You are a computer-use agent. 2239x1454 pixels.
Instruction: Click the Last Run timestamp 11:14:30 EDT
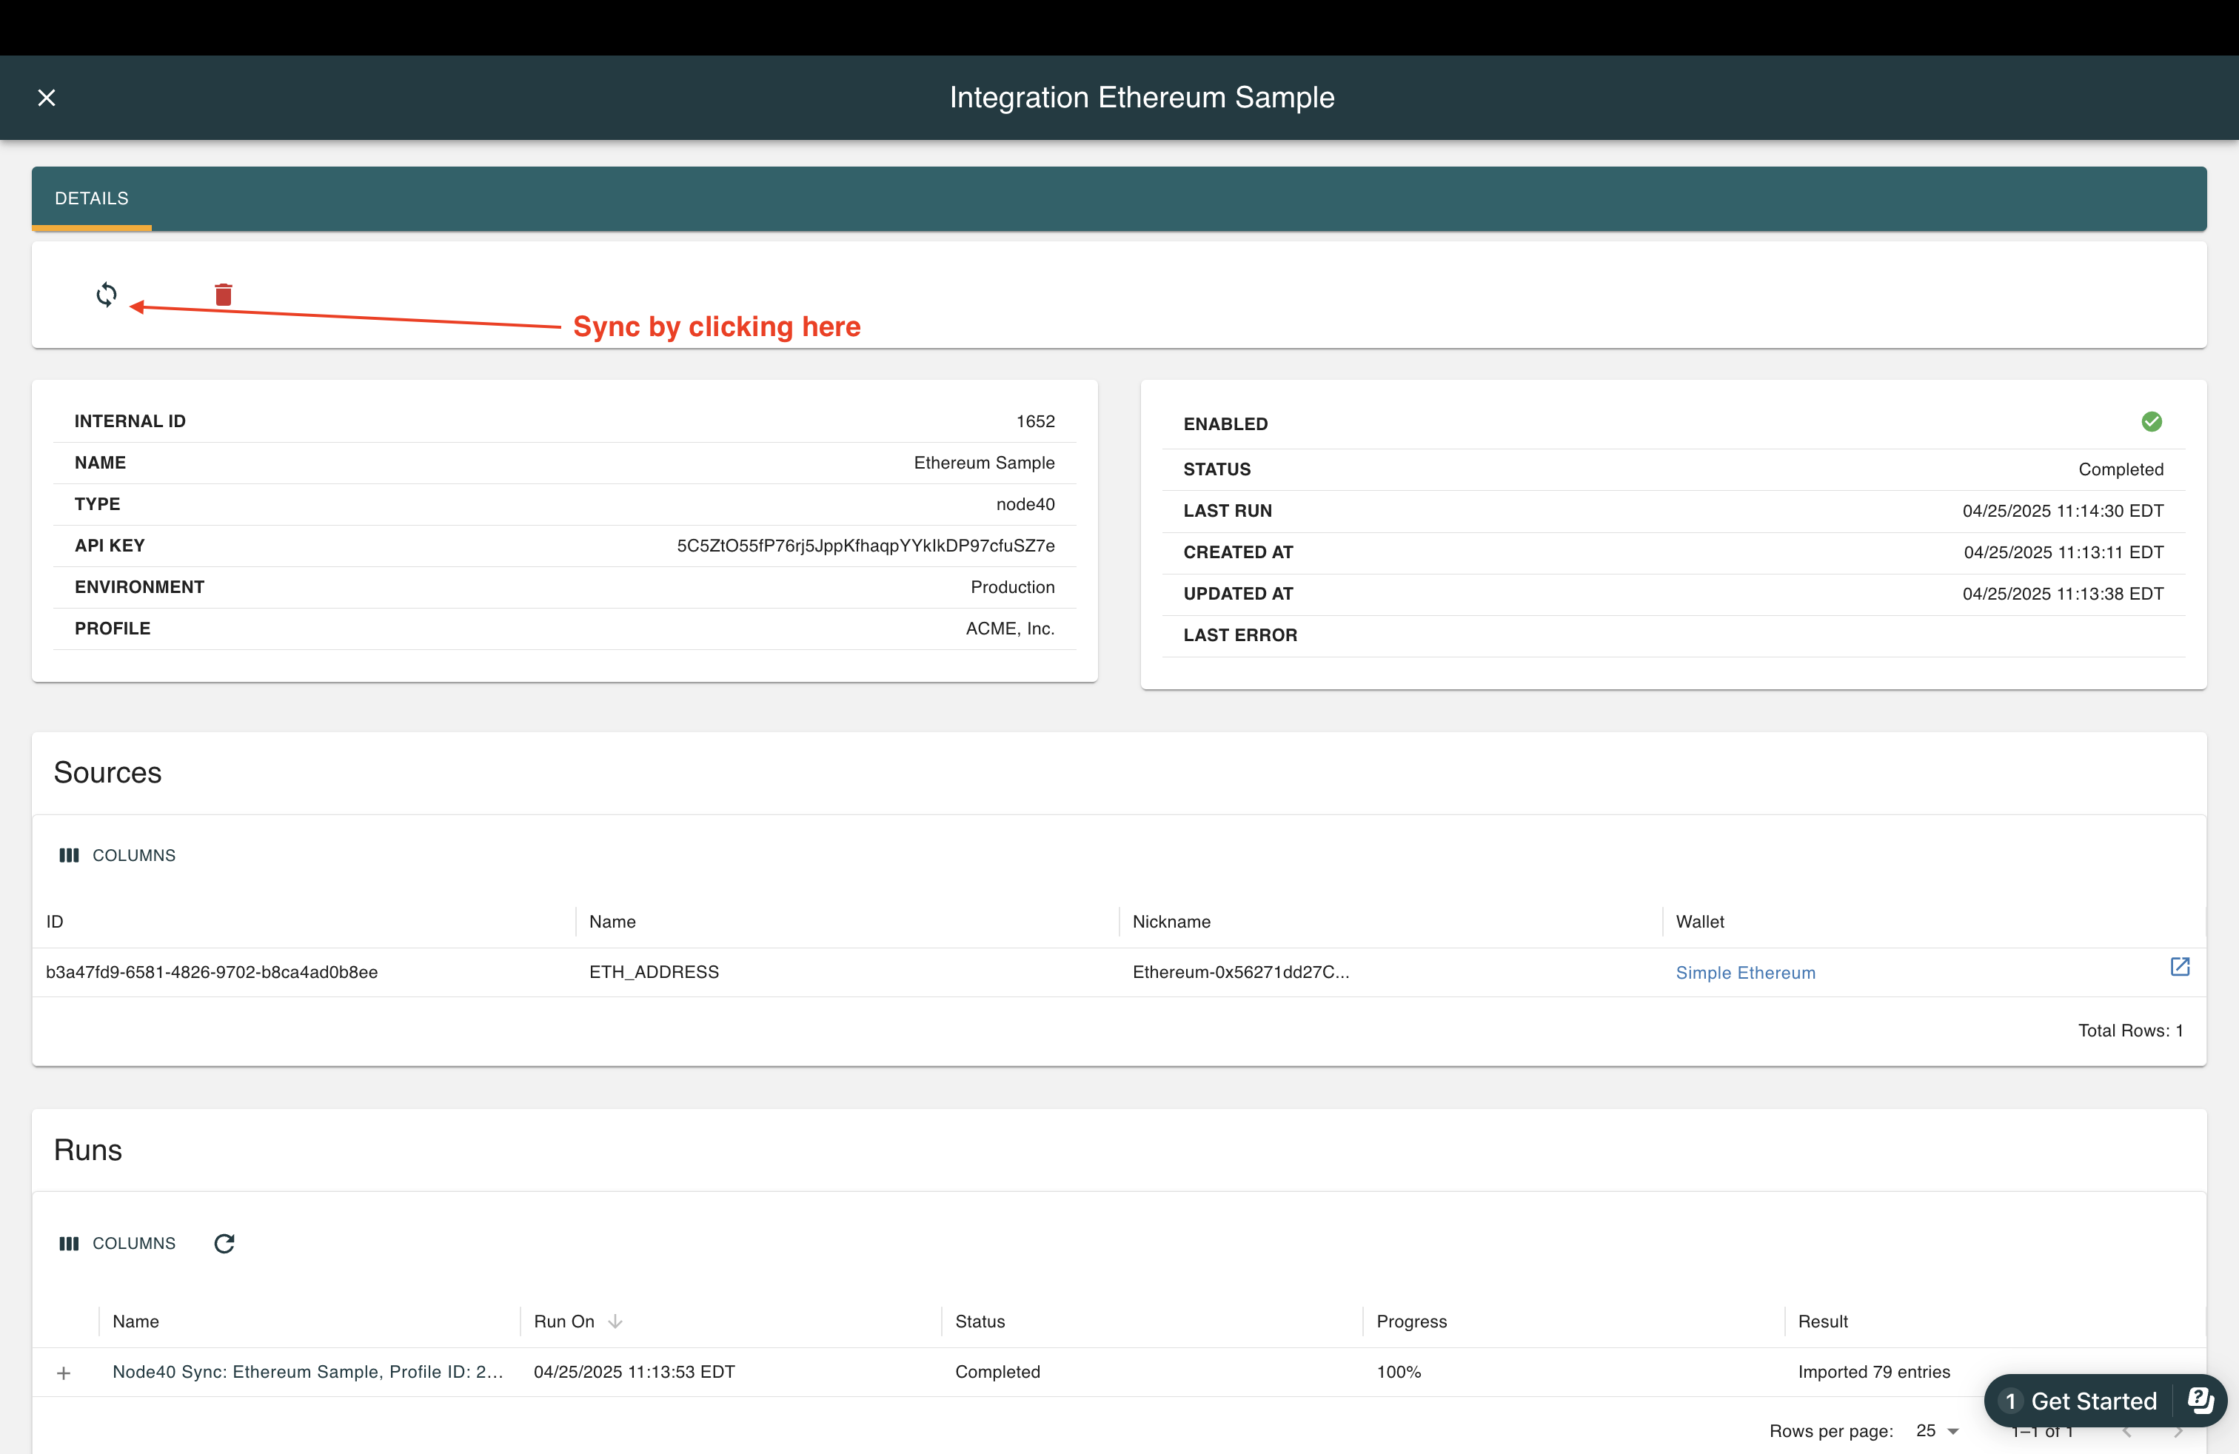(2062, 511)
